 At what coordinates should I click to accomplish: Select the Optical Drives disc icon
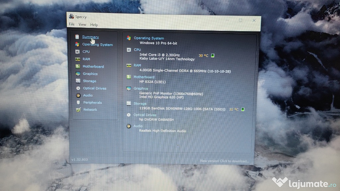(78, 88)
